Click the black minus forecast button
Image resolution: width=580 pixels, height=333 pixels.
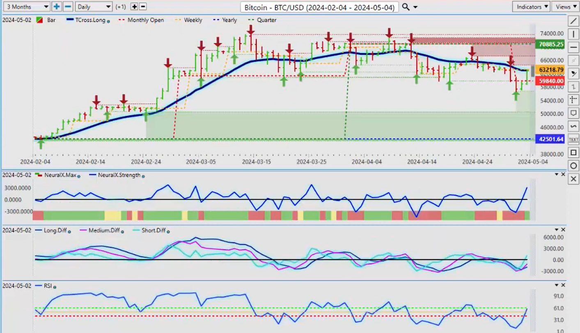tap(142, 7)
